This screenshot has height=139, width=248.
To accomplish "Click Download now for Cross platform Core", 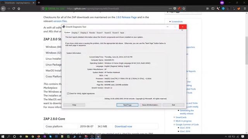I will 123,126.
